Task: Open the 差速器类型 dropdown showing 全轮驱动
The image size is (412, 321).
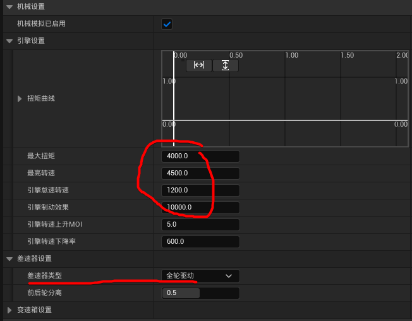Action: click(200, 275)
